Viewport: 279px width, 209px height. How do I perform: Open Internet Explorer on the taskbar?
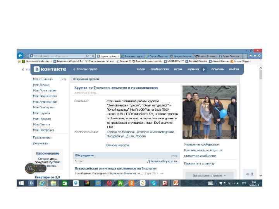click(x=41, y=183)
